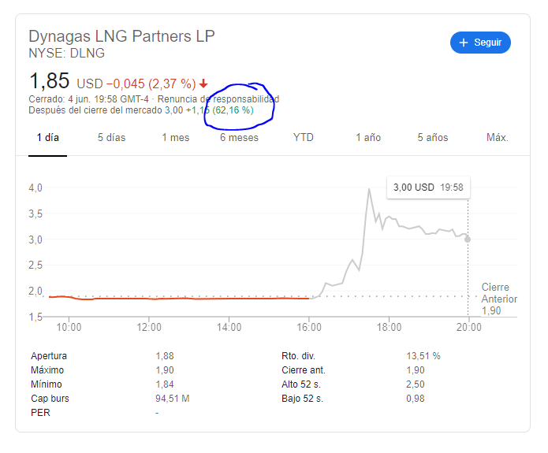The width and height of the screenshot is (548, 453).
Task: Show the 1 año chart
Action: pos(367,137)
